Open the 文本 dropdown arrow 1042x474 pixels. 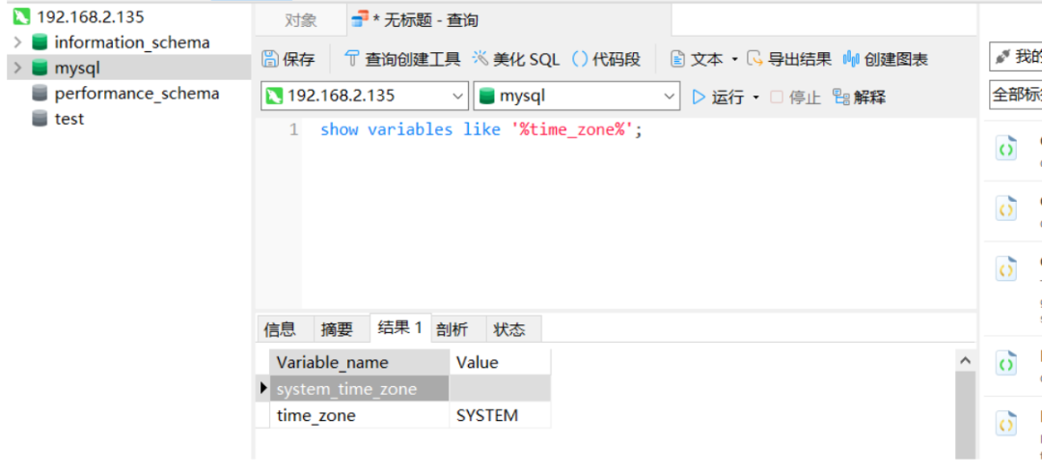[x=734, y=60]
